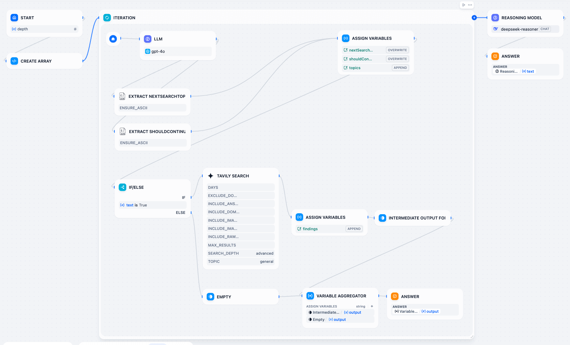The height and width of the screenshot is (345, 570).
Task: Select the EMPTY node title
Action: 224,297
